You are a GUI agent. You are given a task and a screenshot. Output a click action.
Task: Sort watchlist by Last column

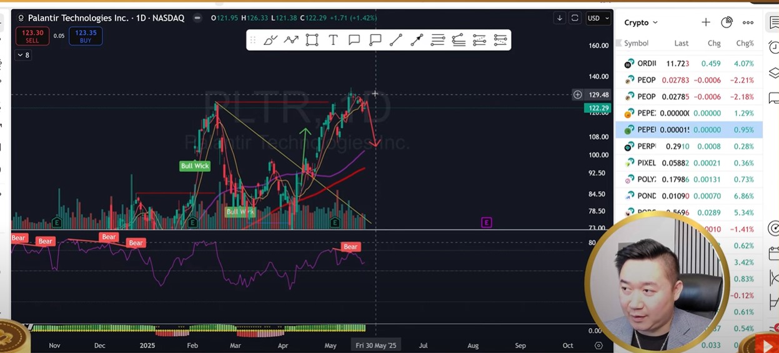tap(681, 43)
